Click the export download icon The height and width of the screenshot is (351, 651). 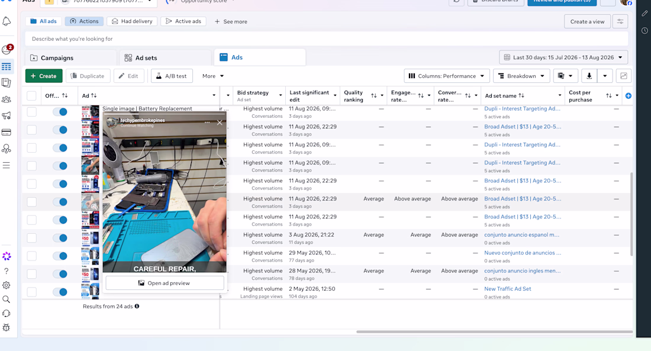589,76
